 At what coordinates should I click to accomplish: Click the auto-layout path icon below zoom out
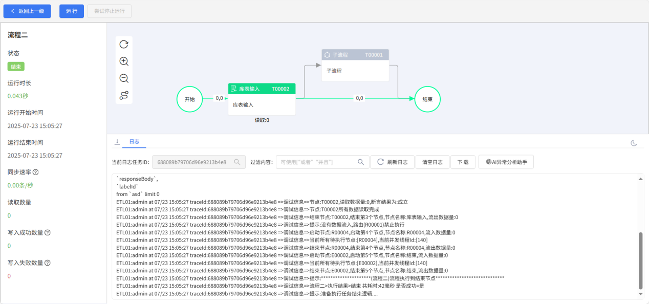pos(123,95)
